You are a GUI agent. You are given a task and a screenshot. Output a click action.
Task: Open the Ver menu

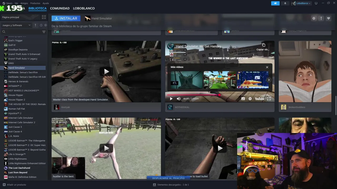coord(16,3)
